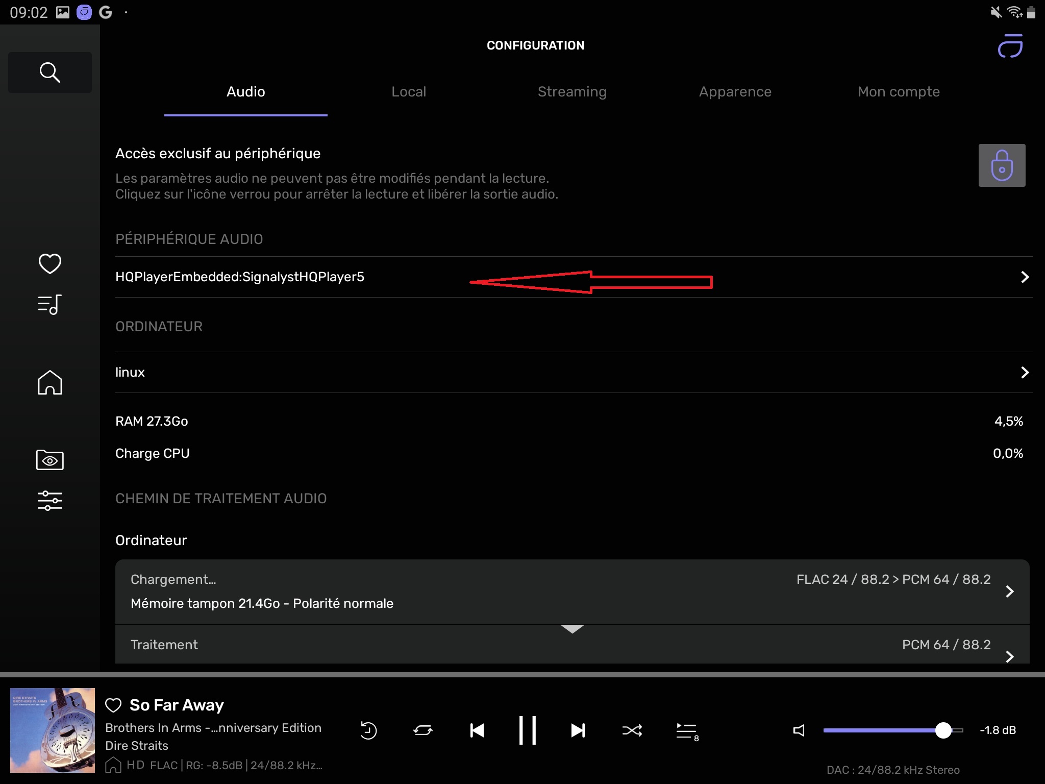The height and width of the screenshot is (784, 1045).
Task: Click the CONFIGURATION page title
Action: point(535,45)
